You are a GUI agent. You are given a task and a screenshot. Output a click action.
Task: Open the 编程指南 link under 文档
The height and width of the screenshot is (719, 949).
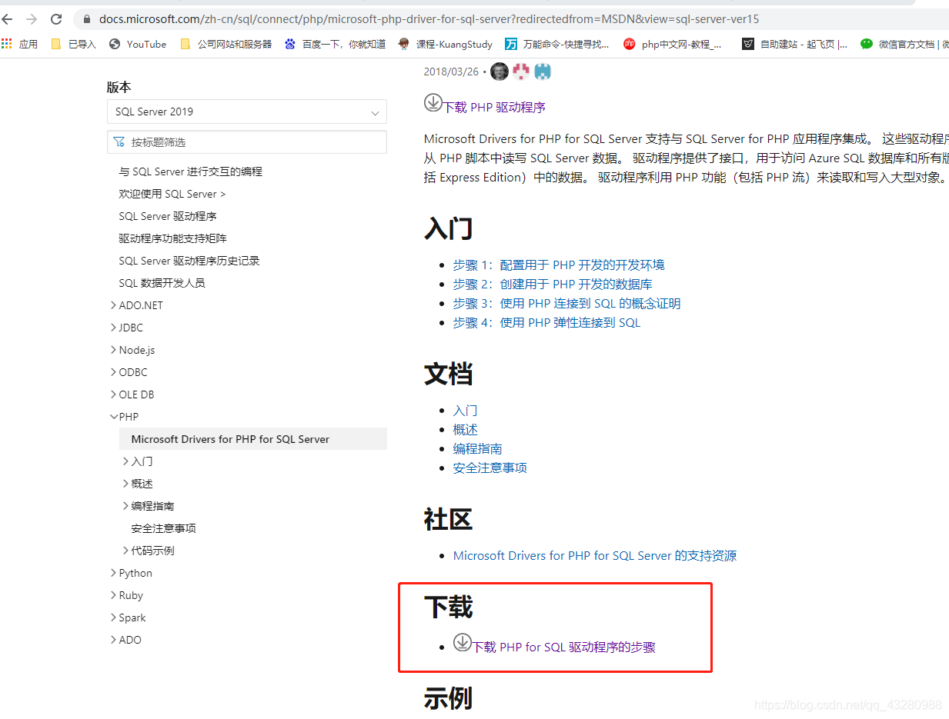click(x=478, y=449)
